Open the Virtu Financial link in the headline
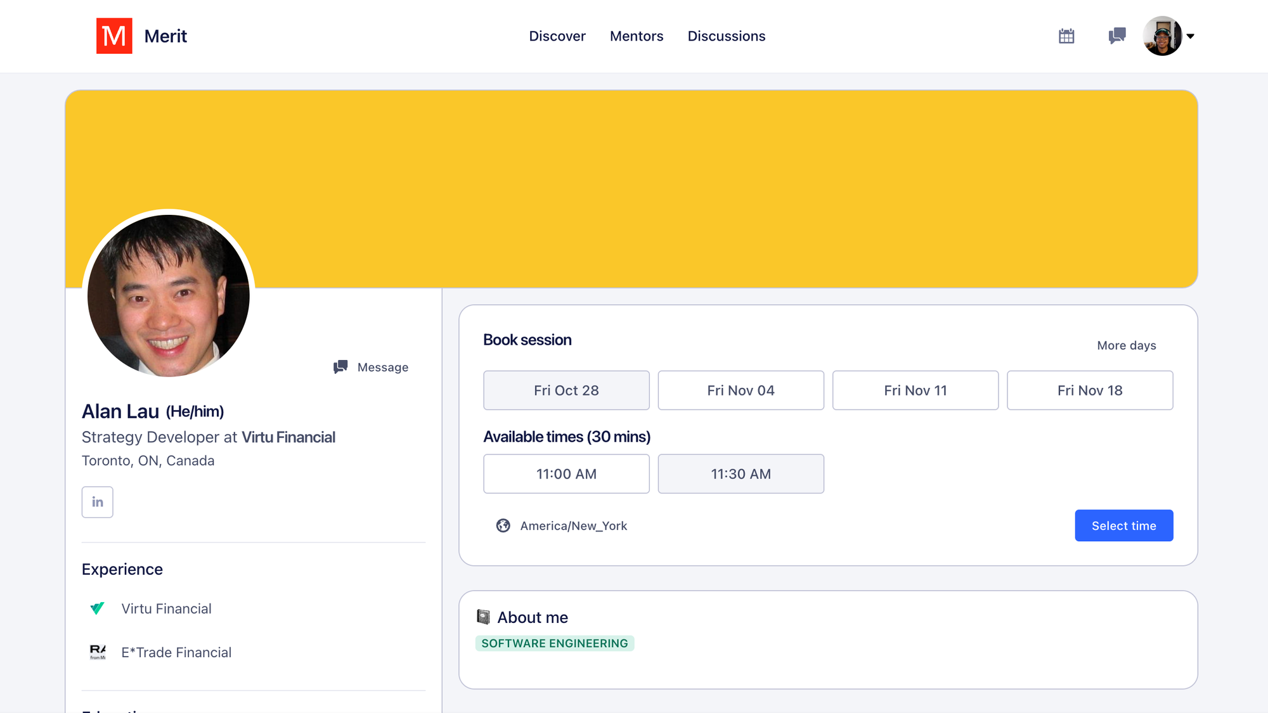The image size is (1268, 713). coord(288,437)
